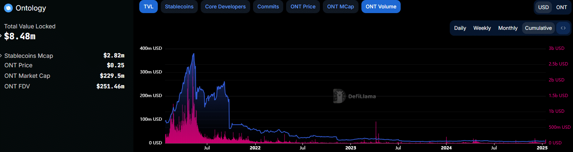The image size is (573, 152).
Task: Toggle the TVL chart series
Action: pos(148,7)
